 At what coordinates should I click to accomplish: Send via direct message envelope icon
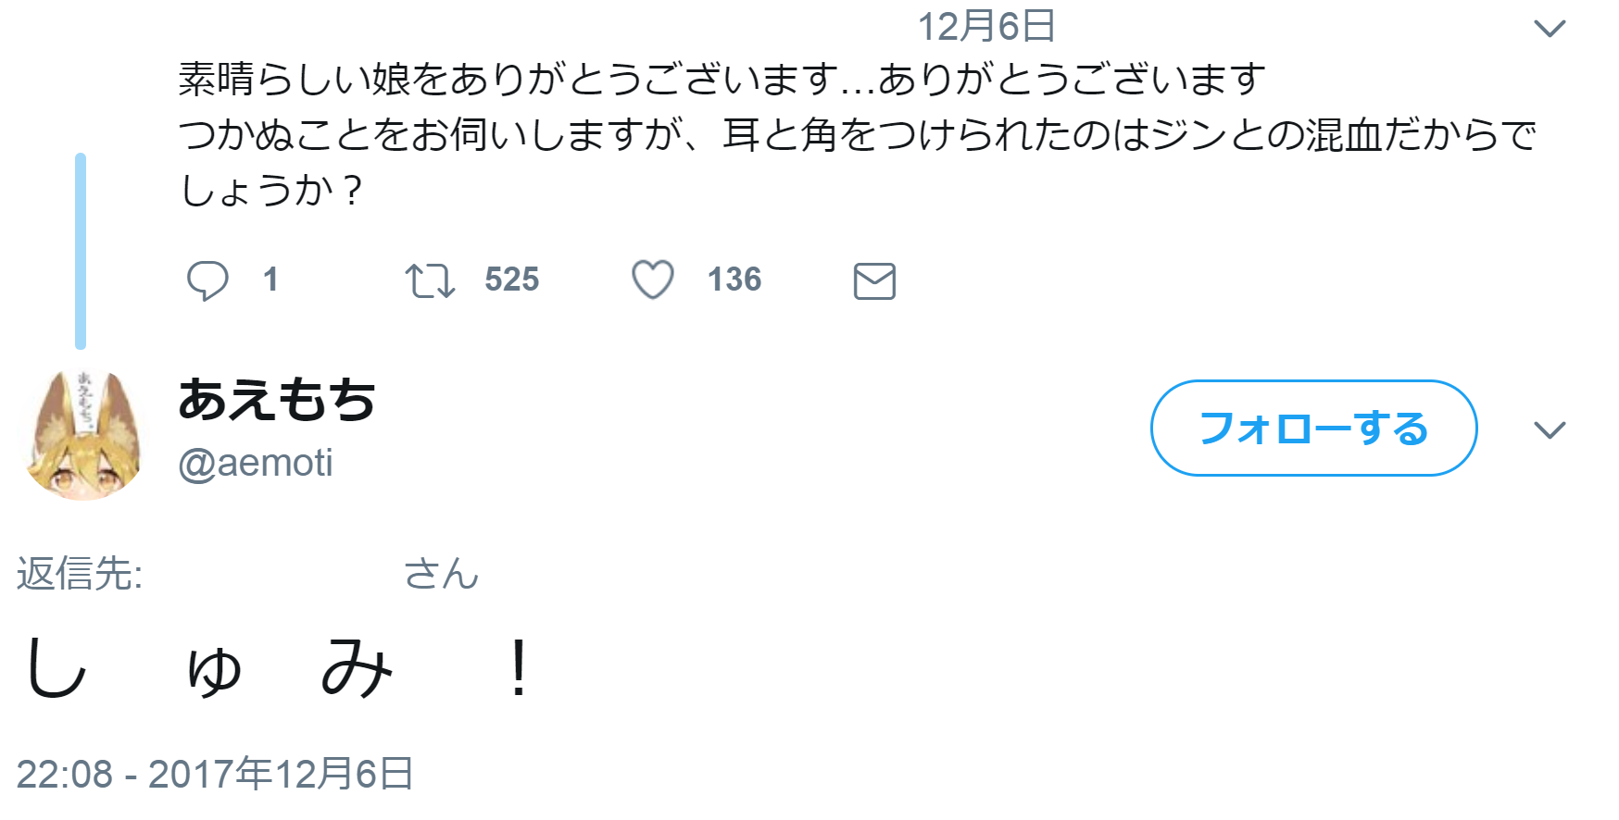pyautogui.click(x=874, y=281)
